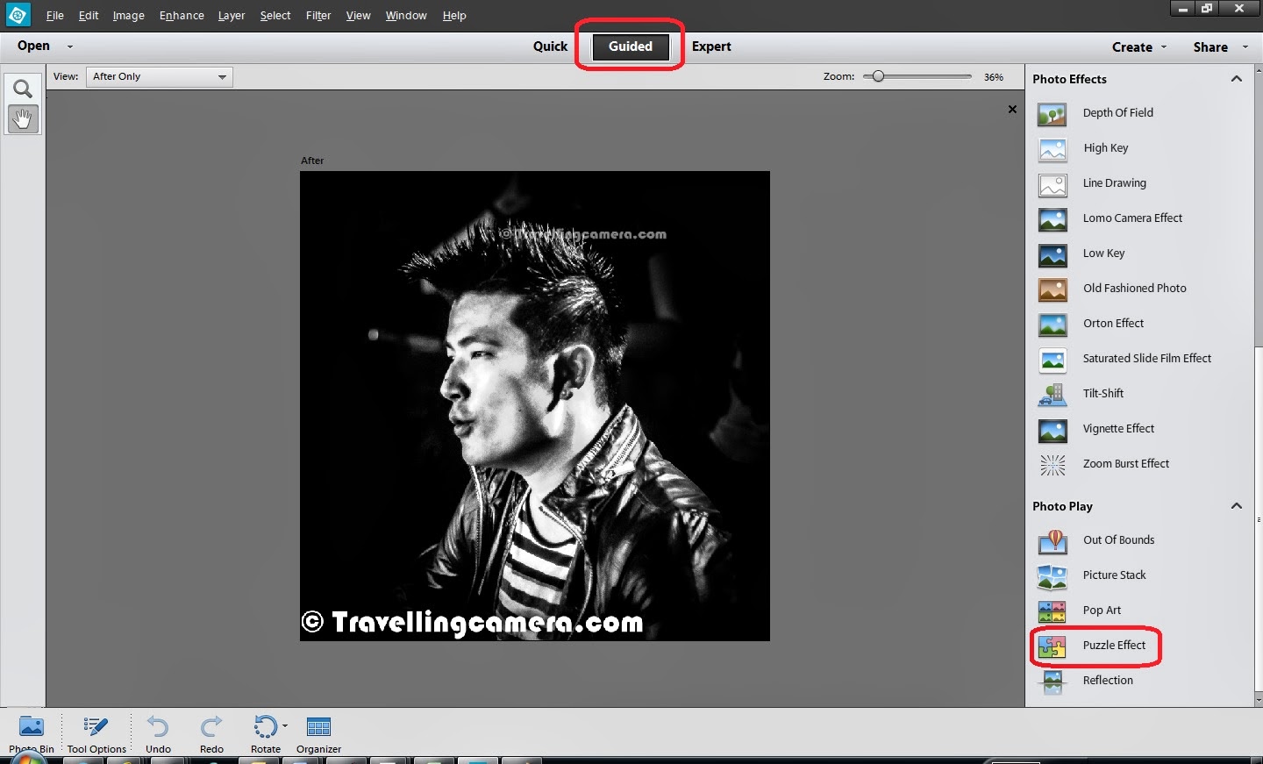Open the Image menu
The width and height of the screenshot is (1263, 764).
click(x=128, y=16)
